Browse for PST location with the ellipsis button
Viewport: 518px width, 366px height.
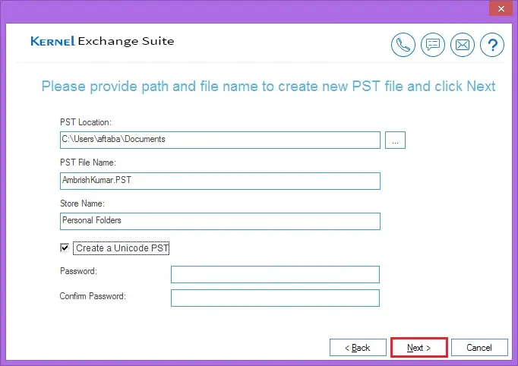coord(395,140)
